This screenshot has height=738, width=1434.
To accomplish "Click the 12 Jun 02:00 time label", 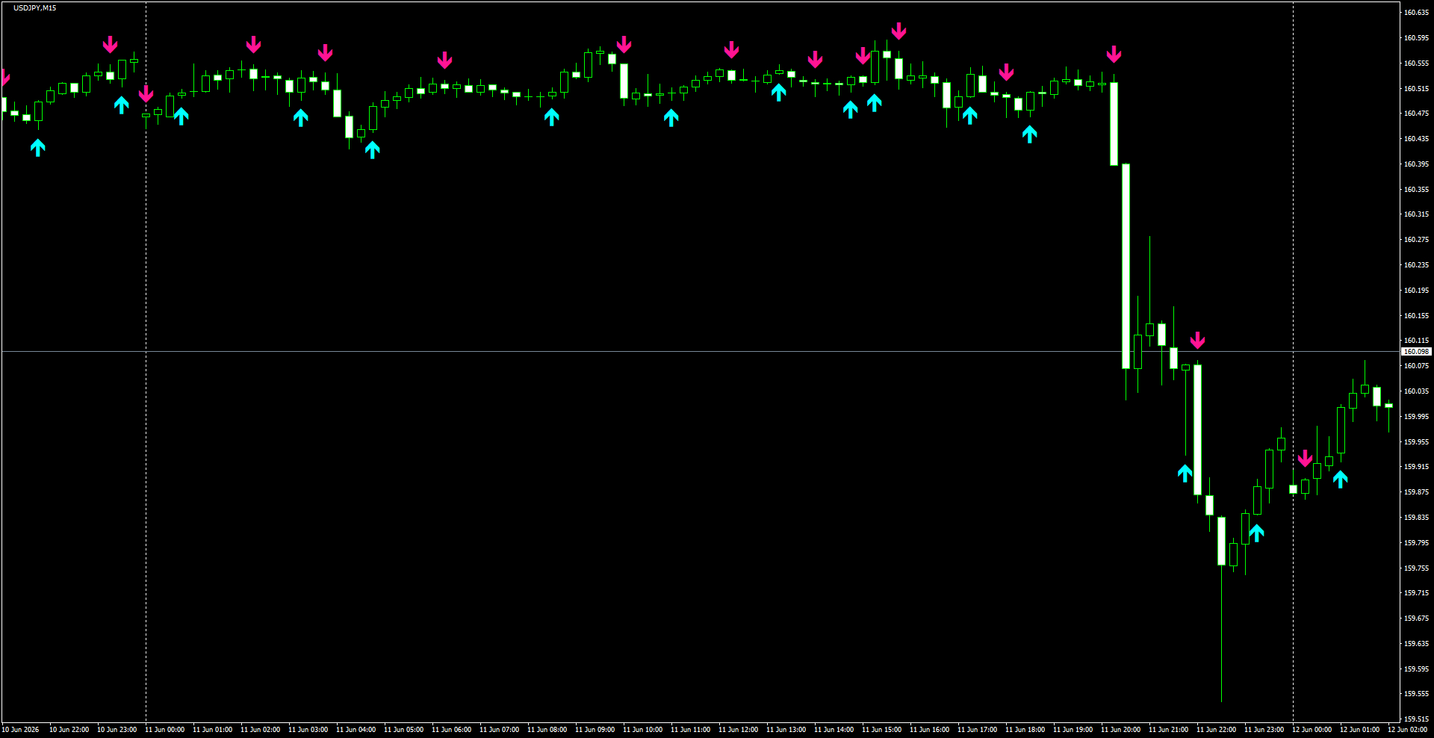I will click(1407, 730).
